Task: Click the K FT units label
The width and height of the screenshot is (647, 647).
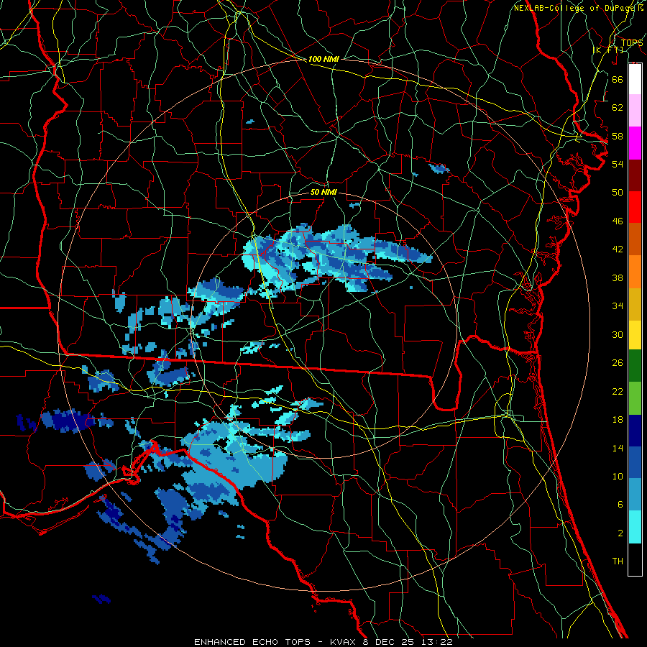Action: point(608,50)
